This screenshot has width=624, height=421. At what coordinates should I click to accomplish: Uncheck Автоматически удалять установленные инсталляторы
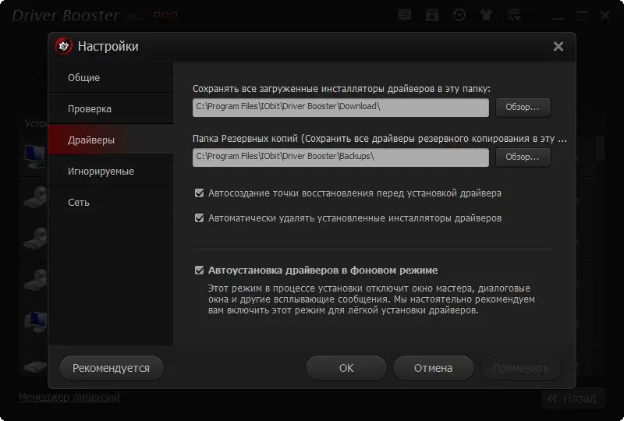(x=200, y=218)
